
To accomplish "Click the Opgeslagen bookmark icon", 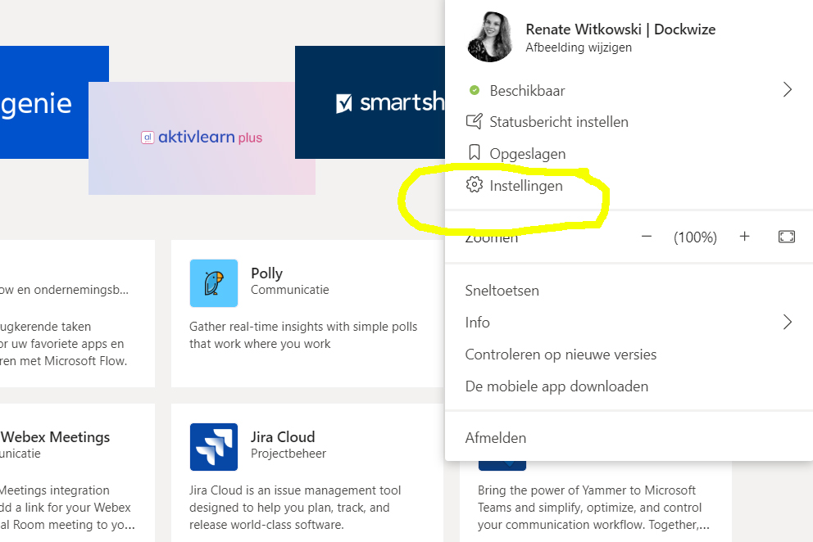I will [474, 153].
